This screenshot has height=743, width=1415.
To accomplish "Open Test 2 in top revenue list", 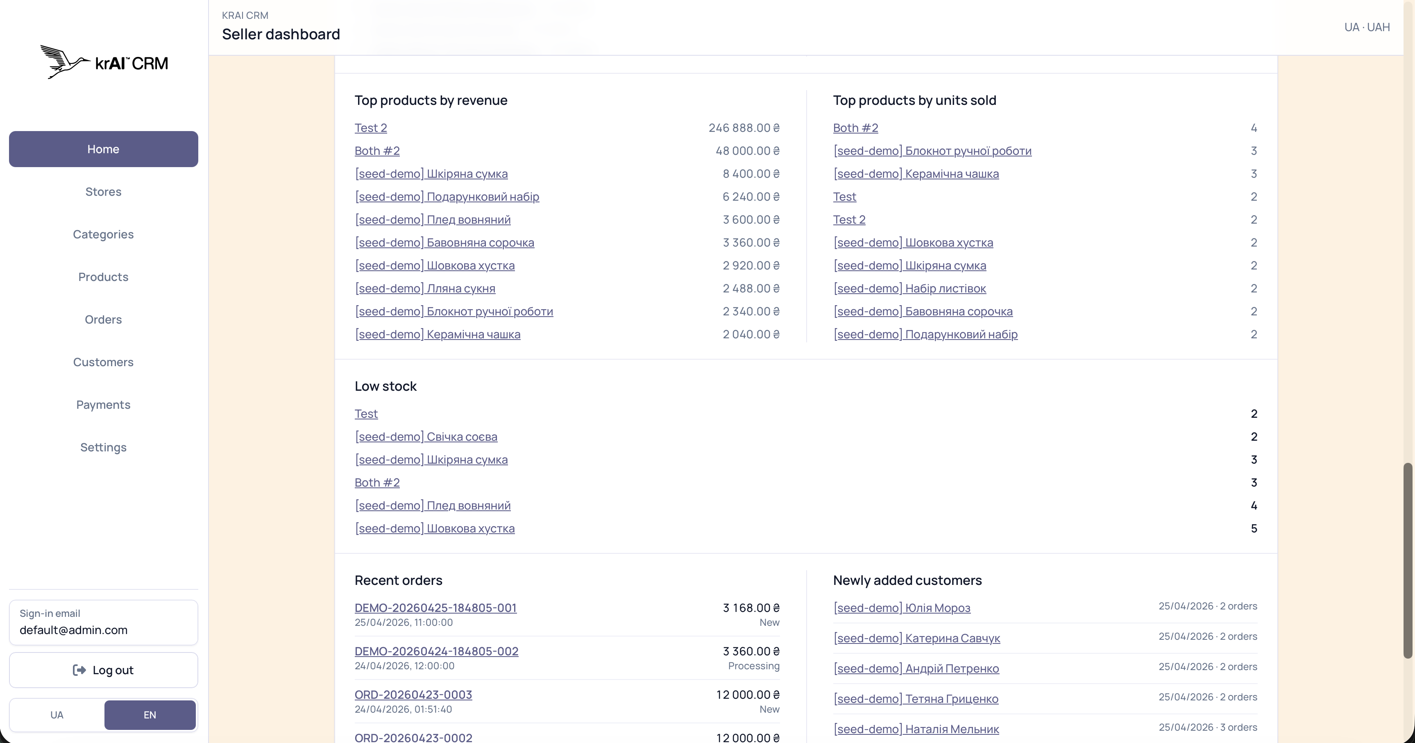I will [371, 127].
